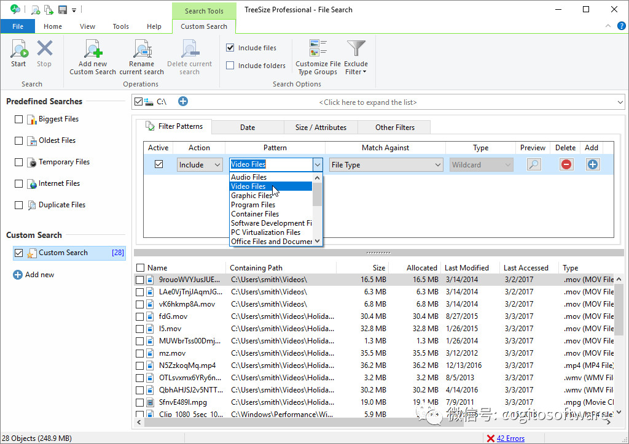The image size is (629, 444).
Task: Preview the filter pattern with magnifier
Action: [534, 164]
